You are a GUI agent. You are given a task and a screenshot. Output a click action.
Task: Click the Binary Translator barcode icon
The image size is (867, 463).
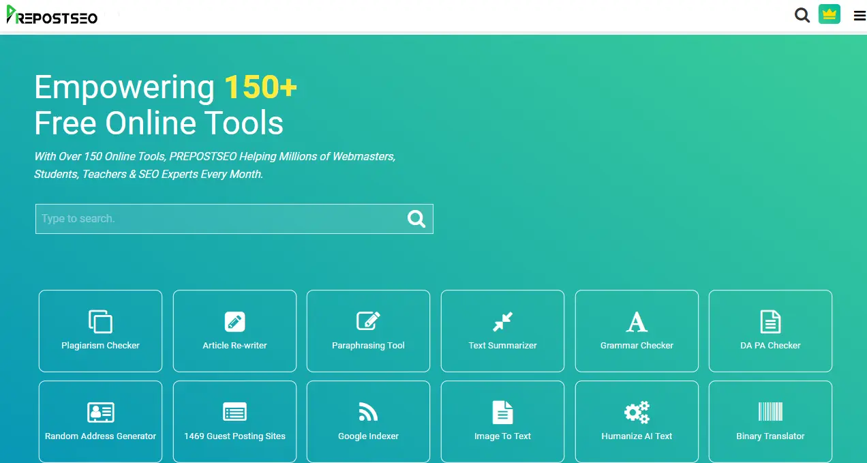[x=770, y=412]
